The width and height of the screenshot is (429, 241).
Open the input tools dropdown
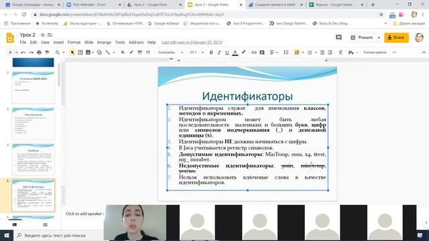353,52
